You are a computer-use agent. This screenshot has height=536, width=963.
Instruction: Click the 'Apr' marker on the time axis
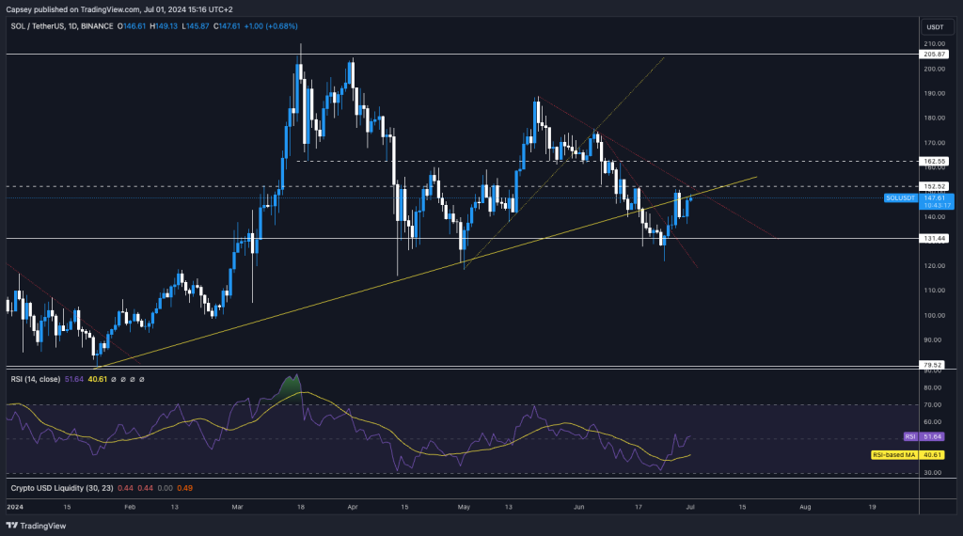coord(354,506)
